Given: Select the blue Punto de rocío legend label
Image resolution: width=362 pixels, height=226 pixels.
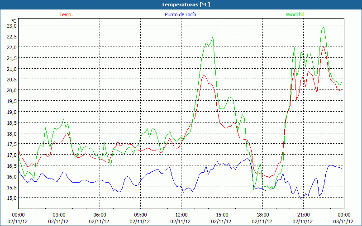Looking at the screenshot, I should click(x=180, y=14).
